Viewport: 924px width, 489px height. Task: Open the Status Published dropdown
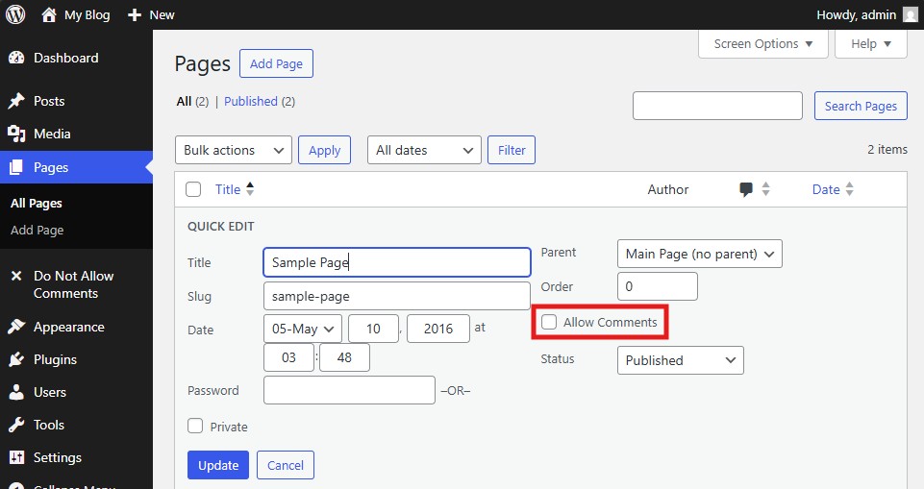click(x=681, y=360)
